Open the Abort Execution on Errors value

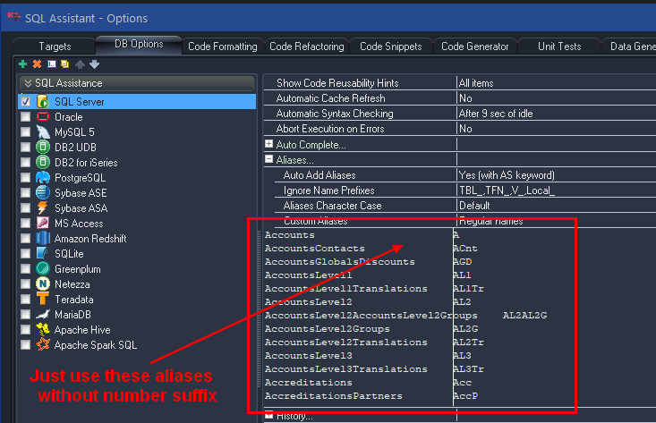tap(557, 129)
